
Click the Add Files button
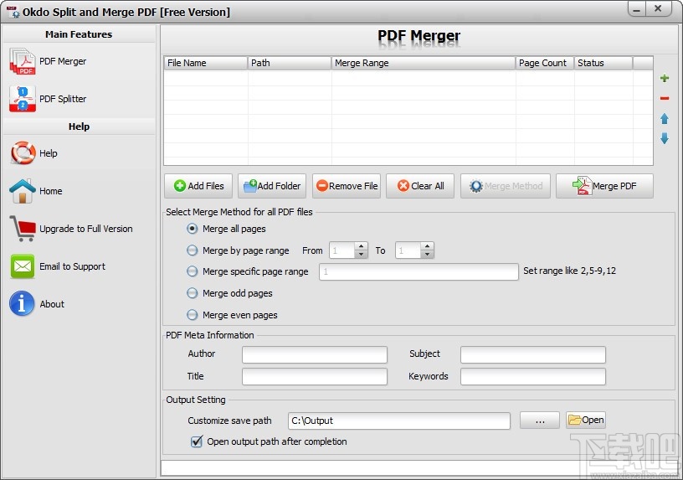click(198, 186)
